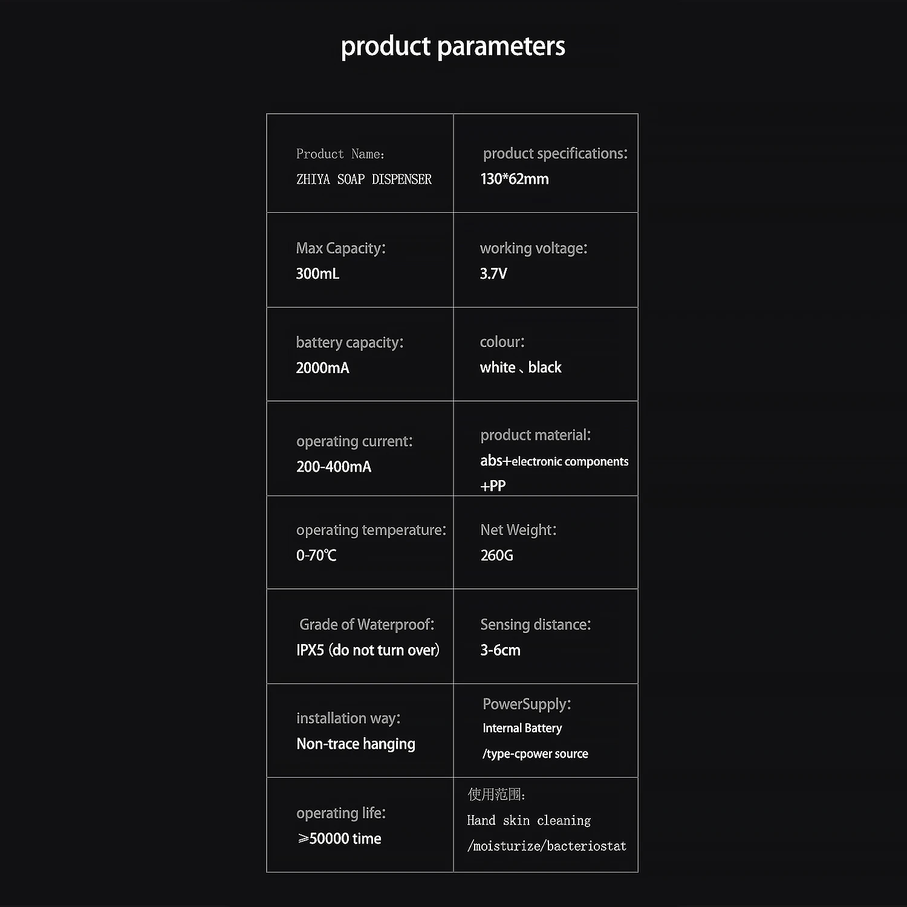Select the "white、black" colour value
Image resolution: width=907 pixels, height=907 pixels.
(521, 368)
